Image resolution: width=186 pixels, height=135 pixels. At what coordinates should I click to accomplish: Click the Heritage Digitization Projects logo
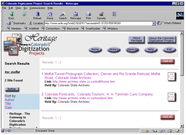(30, 45)
